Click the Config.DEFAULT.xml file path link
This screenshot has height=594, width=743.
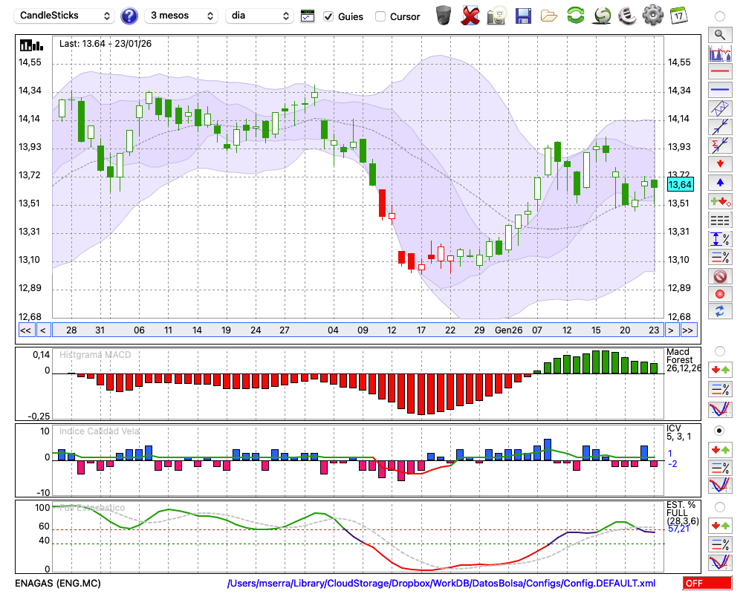pyautogui.click(x=441, y=584)
